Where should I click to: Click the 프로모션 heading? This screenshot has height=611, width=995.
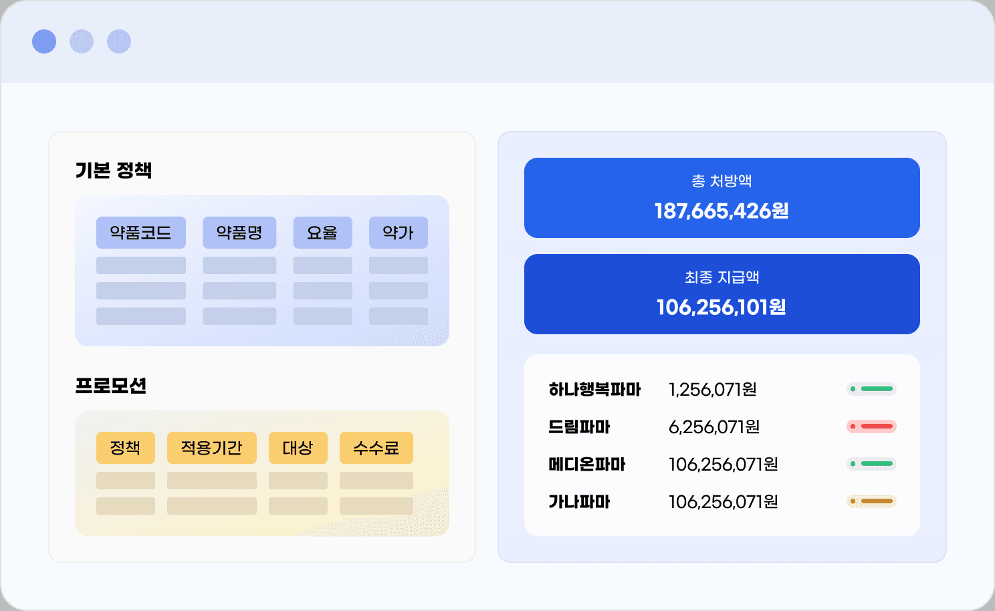(x=111, y=386)
